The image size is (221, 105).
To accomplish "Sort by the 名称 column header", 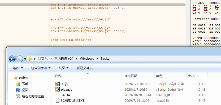I will pos(58,76).
